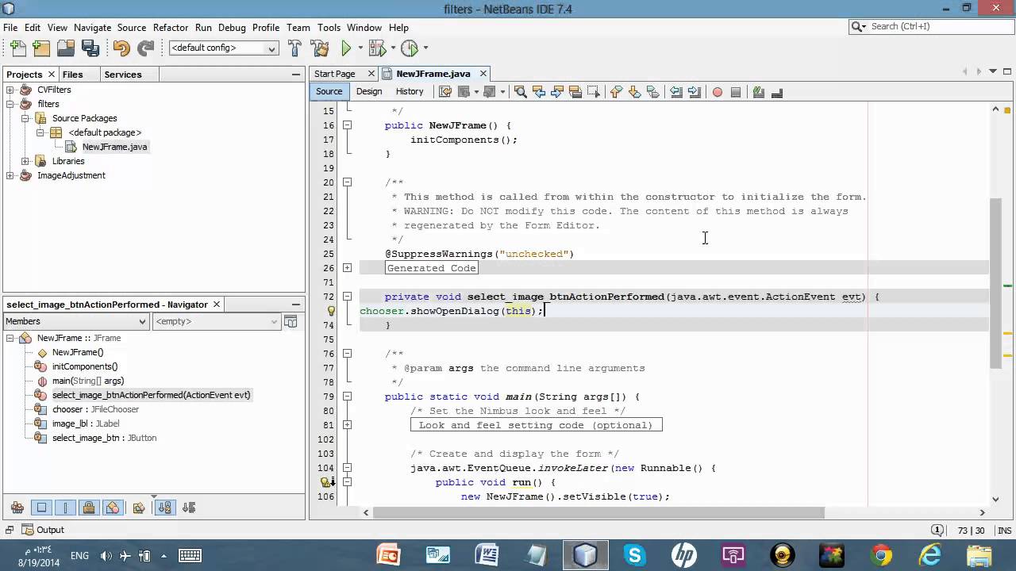Click the Profile Project clock icon

(410, 48)
